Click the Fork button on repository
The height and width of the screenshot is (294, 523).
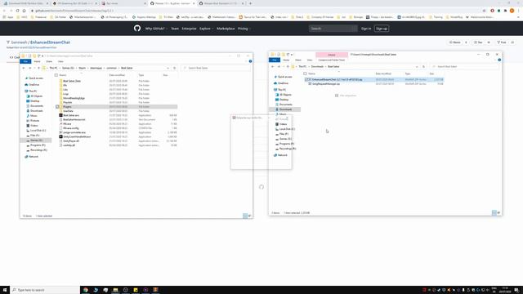[x=502, y=42]
